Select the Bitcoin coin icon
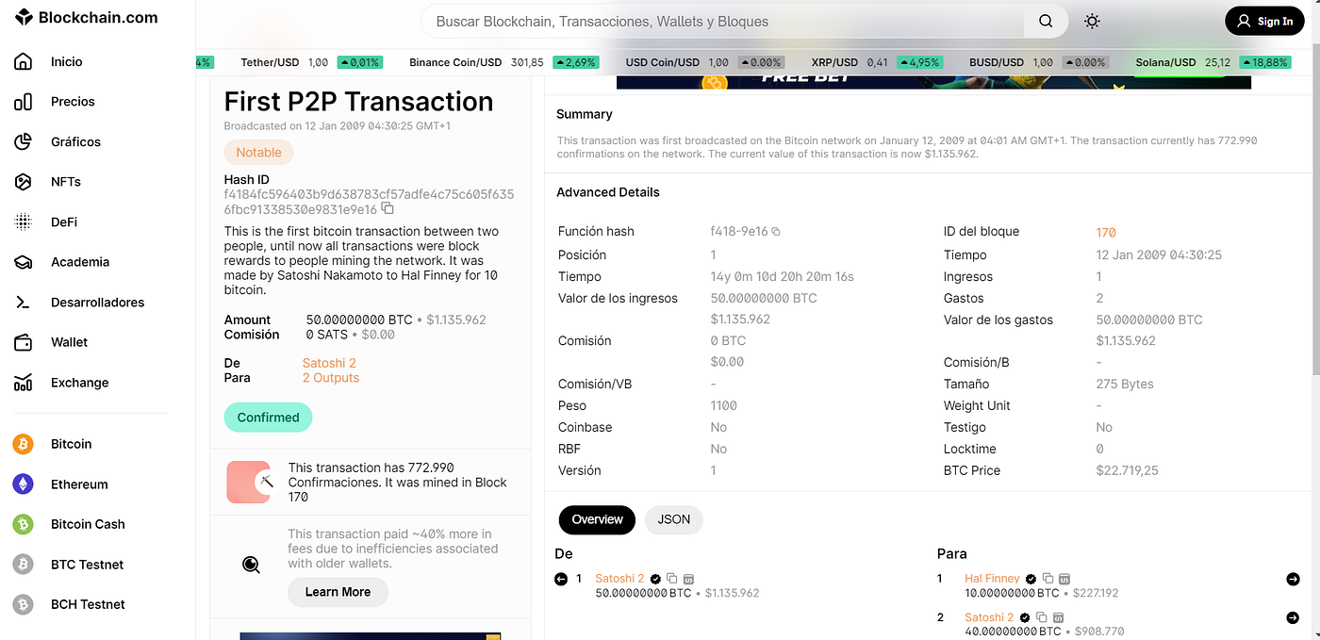Viewport: 1320px width, 640px height. click(23, 444)
